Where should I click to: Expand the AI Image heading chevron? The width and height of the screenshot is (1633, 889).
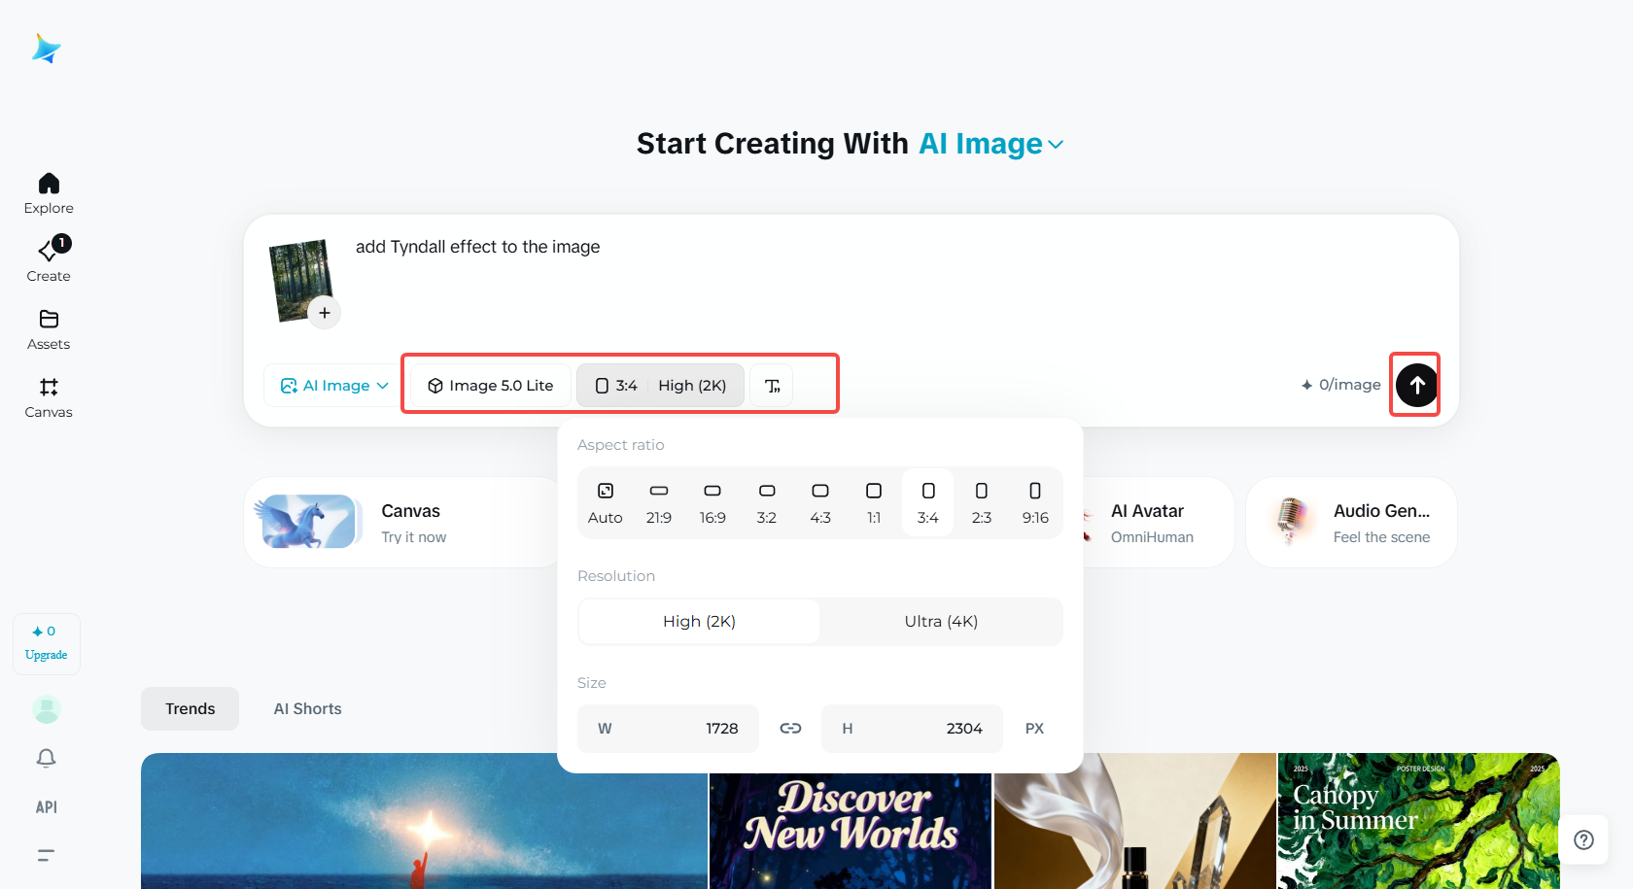1057,145
